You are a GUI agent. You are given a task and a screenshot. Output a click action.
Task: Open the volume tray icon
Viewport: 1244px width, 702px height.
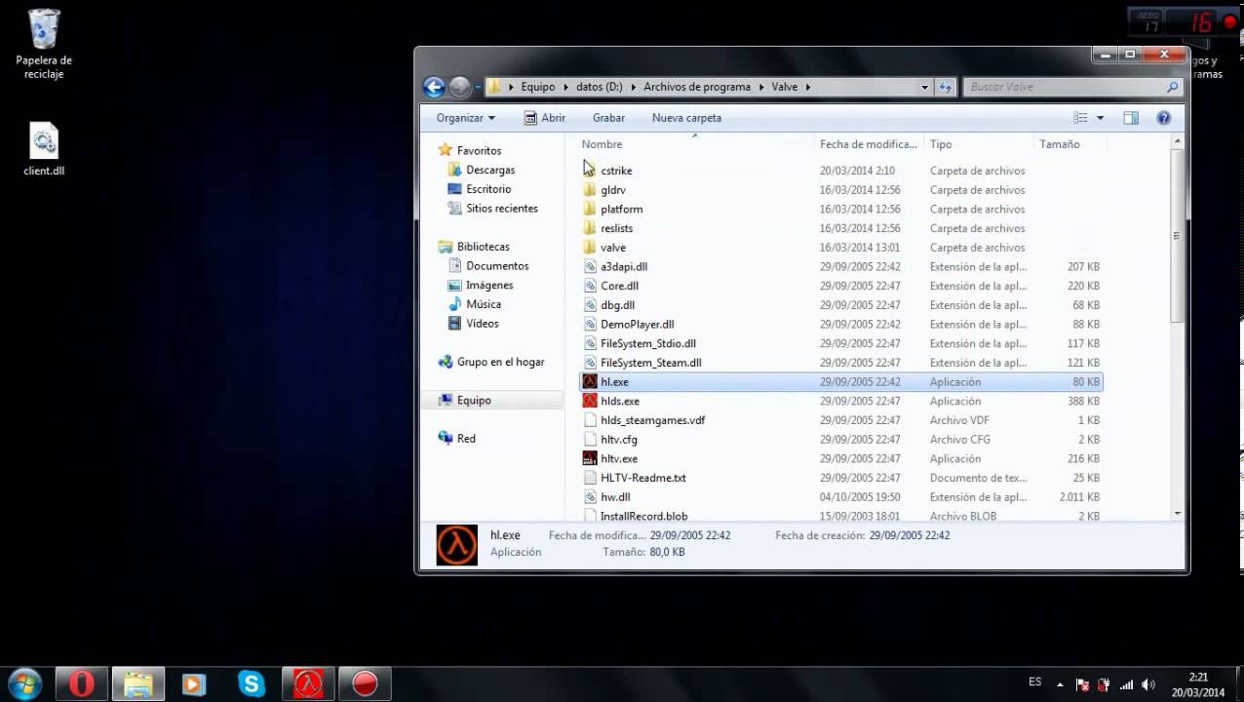coord(1147,684)
